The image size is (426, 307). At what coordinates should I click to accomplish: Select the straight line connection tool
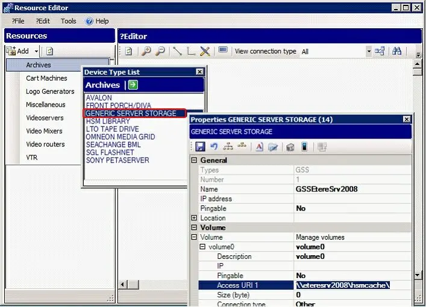177,52
